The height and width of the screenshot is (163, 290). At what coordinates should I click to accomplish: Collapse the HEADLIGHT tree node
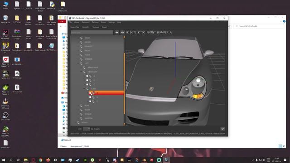tap(81, 72)
